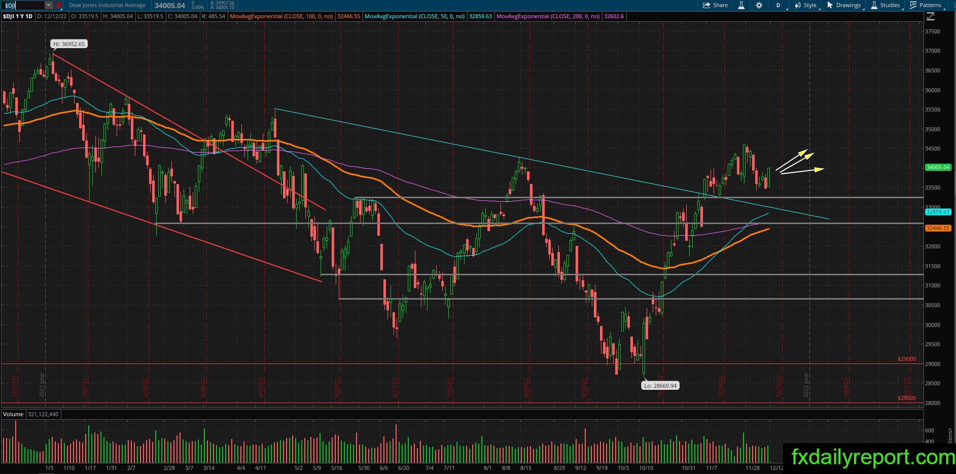Click the 37000 price axis label
956x474 pixels.
tap(933, 51)
